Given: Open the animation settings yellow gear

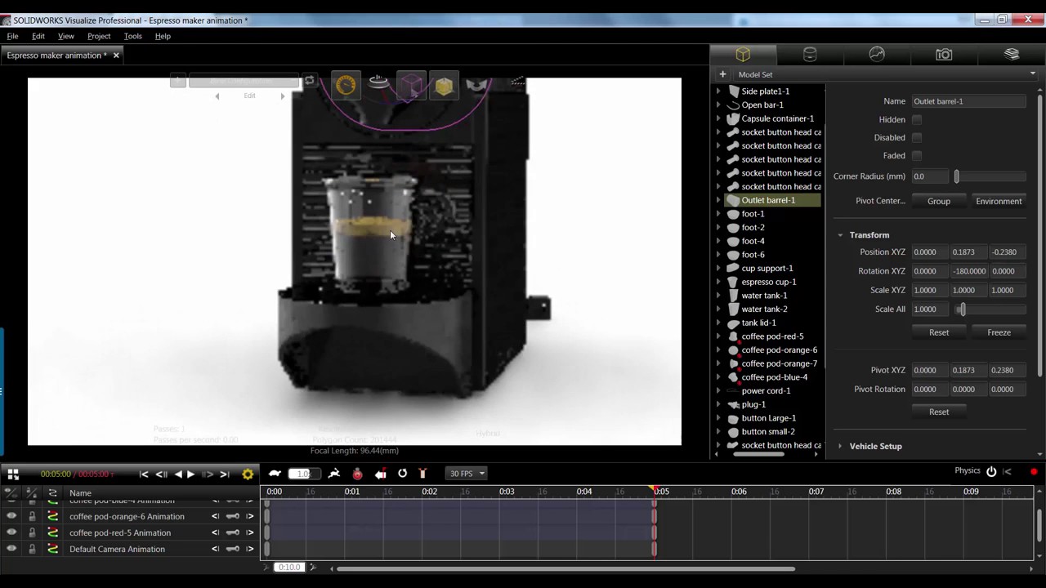Looking at the screenshot, I should [x=248, y=474].
